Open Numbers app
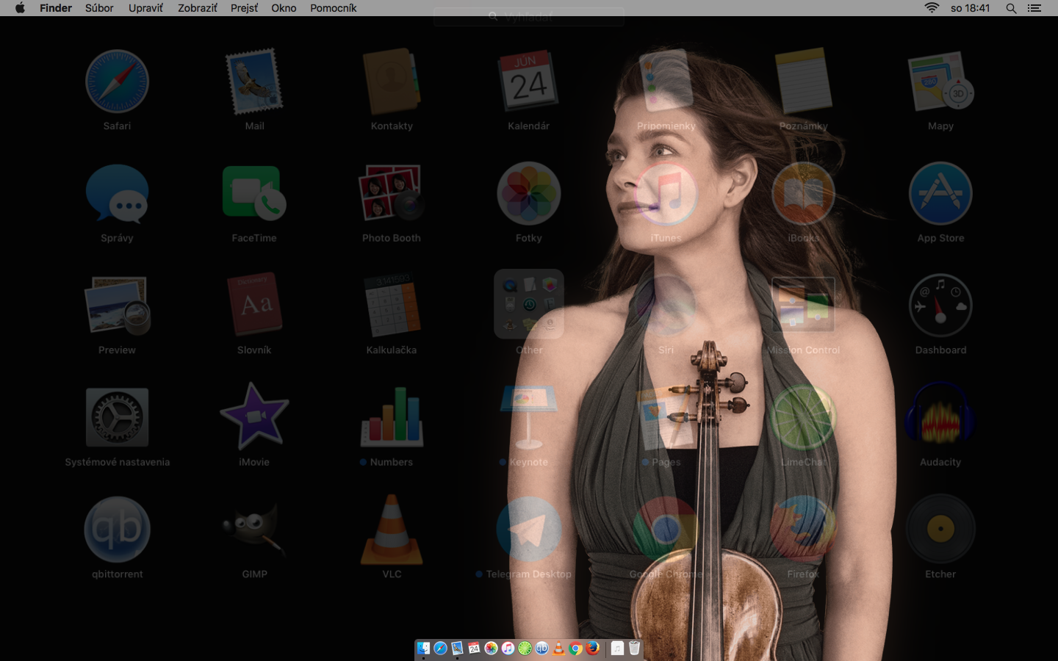 pos(392,418)
